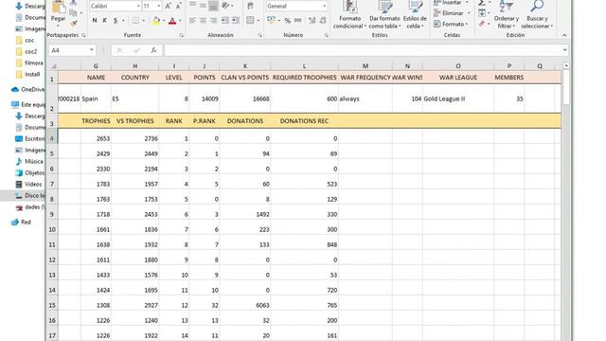Click the Fill down arrow icon in Edición

[482, 13]
